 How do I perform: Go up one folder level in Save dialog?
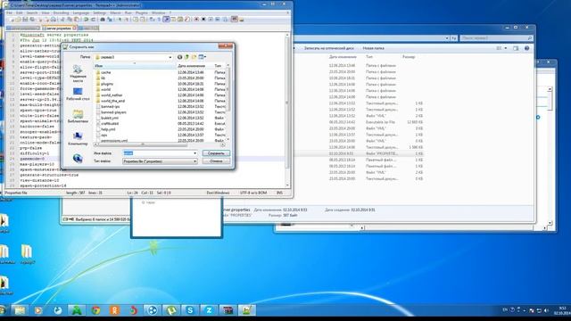(x=186, y=57)
